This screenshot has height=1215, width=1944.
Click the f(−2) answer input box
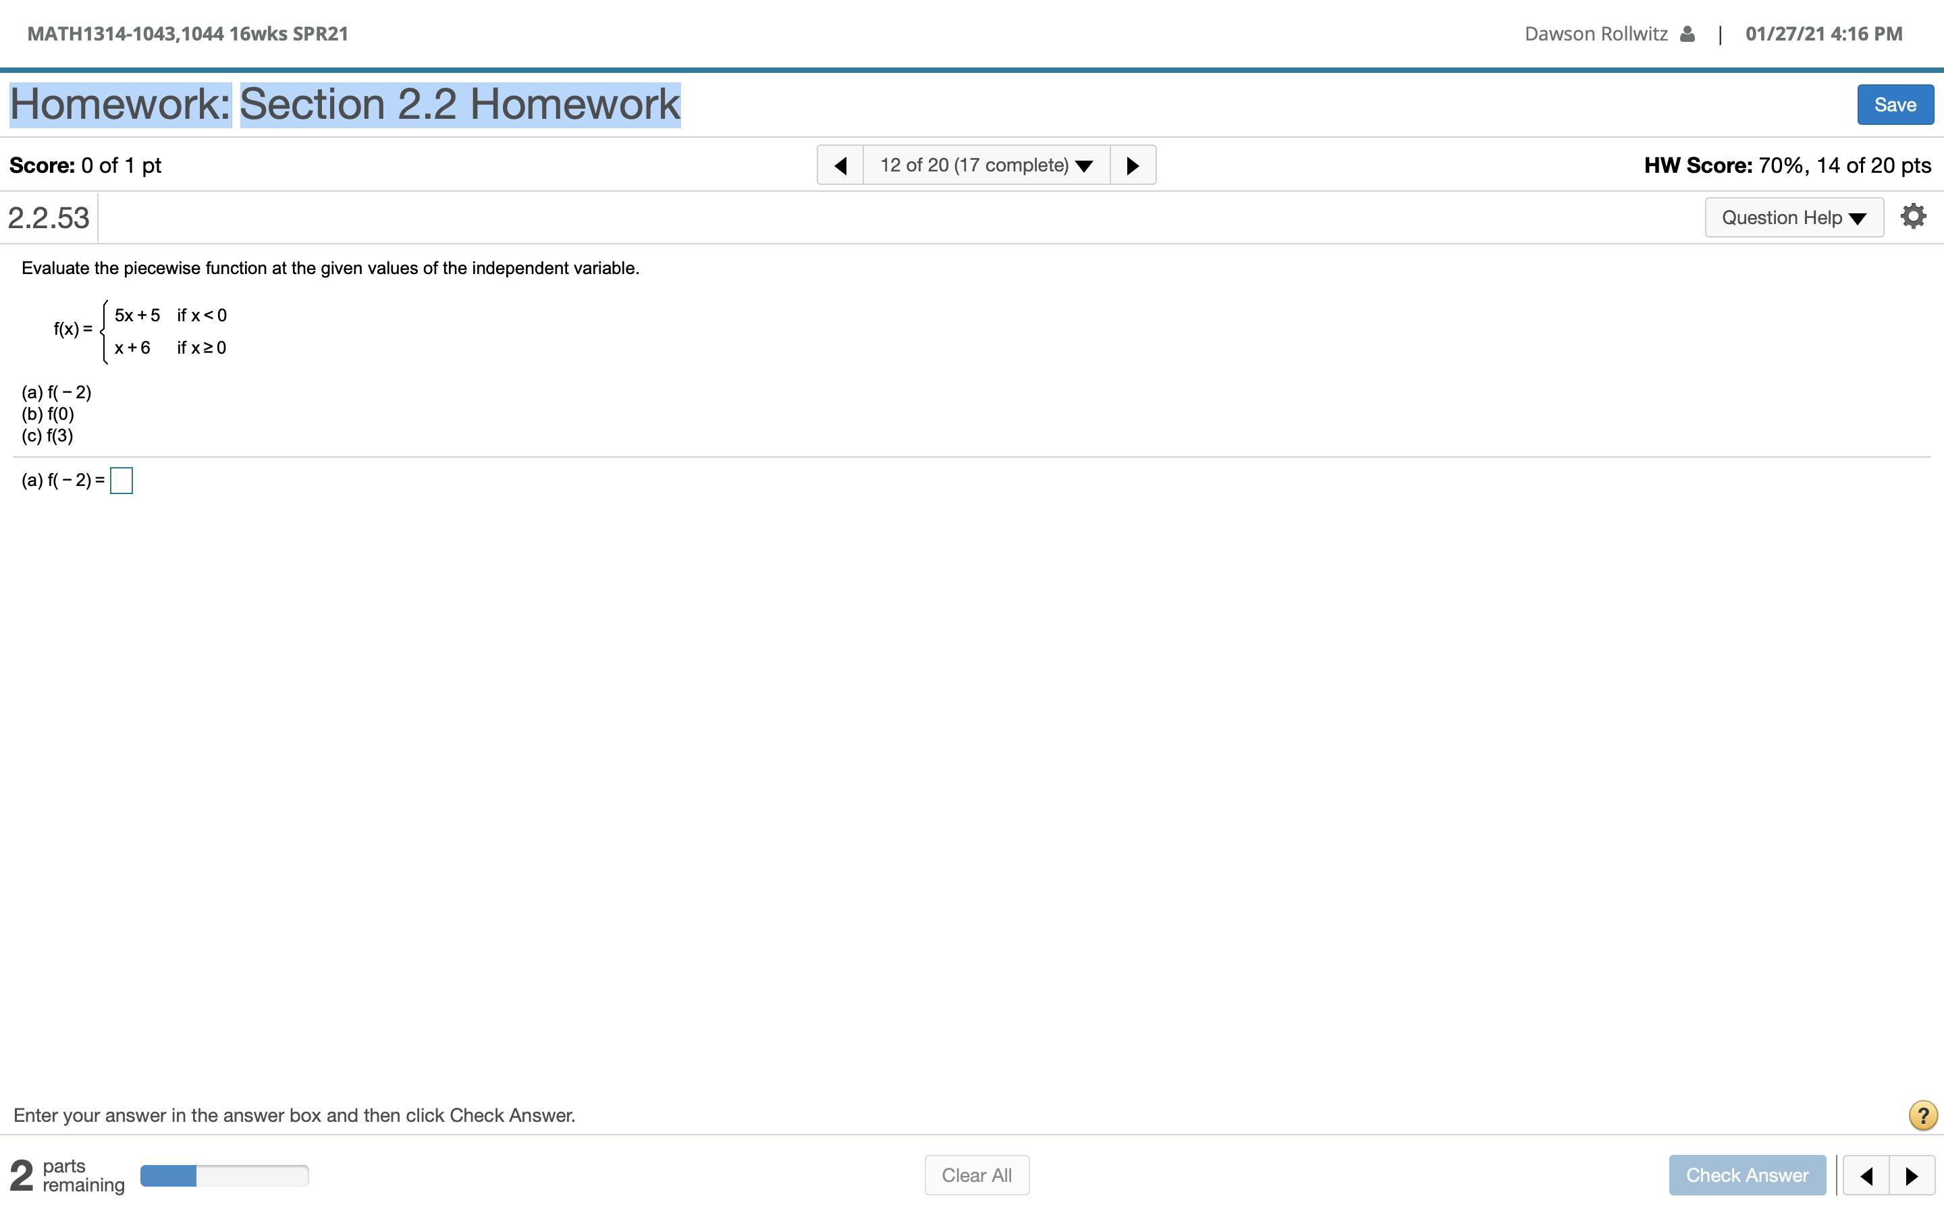[x=122, y=481]
